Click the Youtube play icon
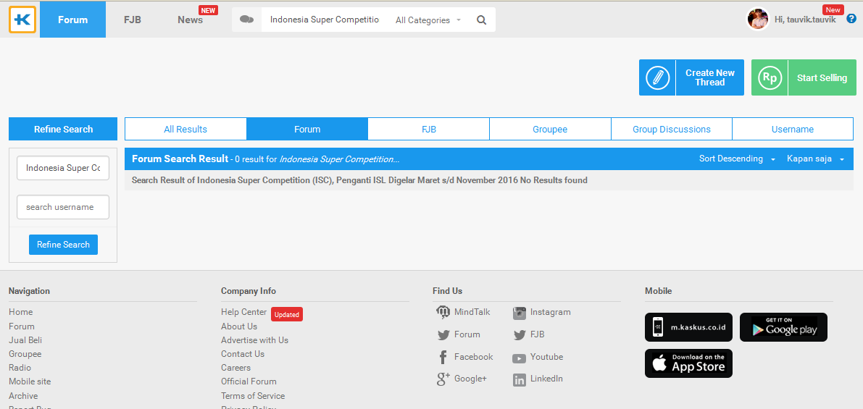The image size is (863, 409). point(519,358)
